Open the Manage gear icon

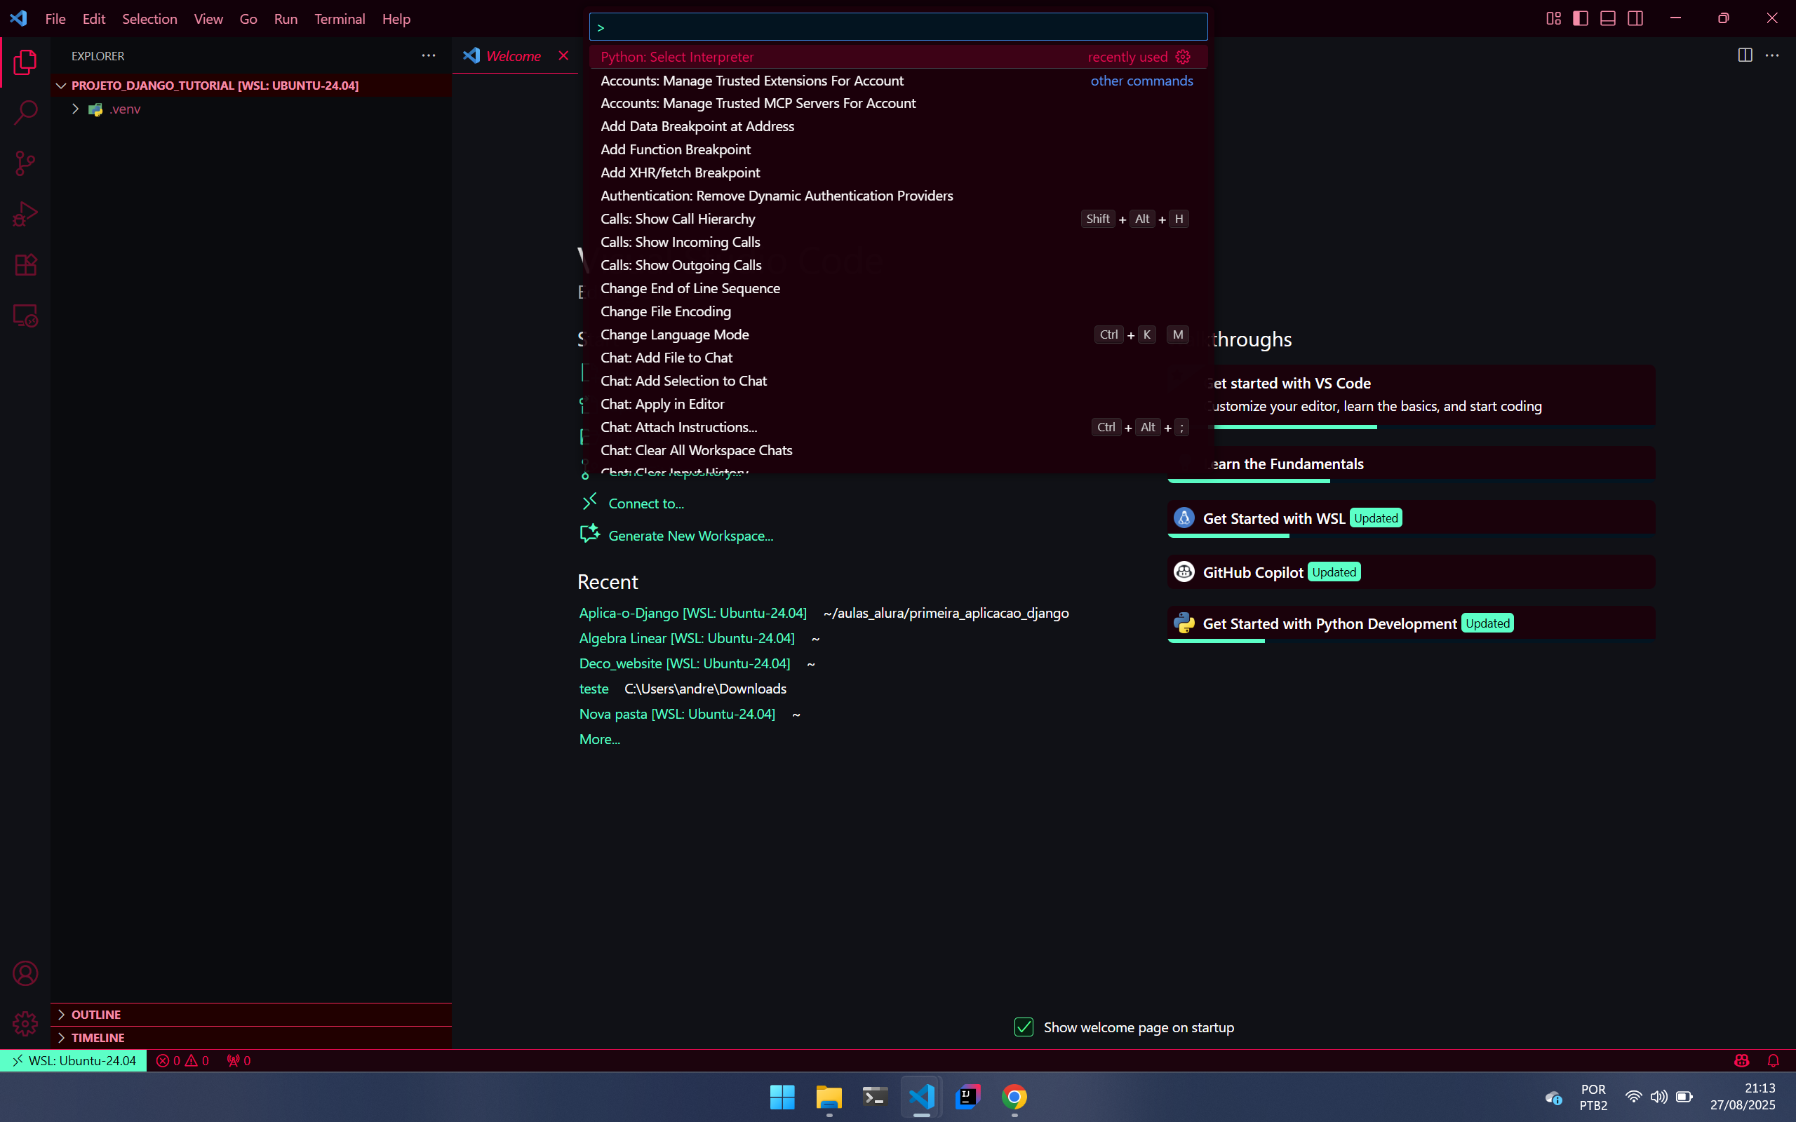(25, 1024)
